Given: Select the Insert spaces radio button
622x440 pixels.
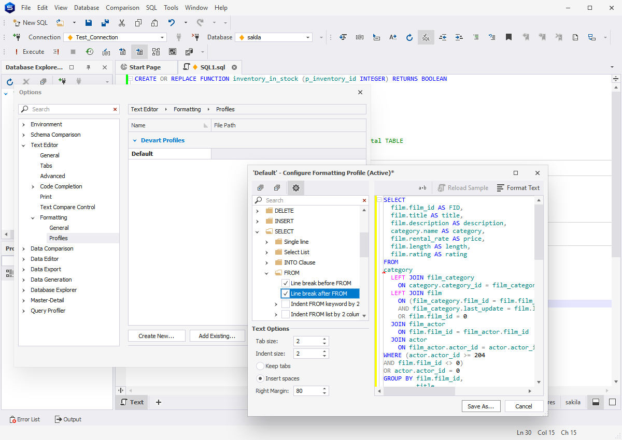Looking at the screenshot, I should click(x=260, y=378).
